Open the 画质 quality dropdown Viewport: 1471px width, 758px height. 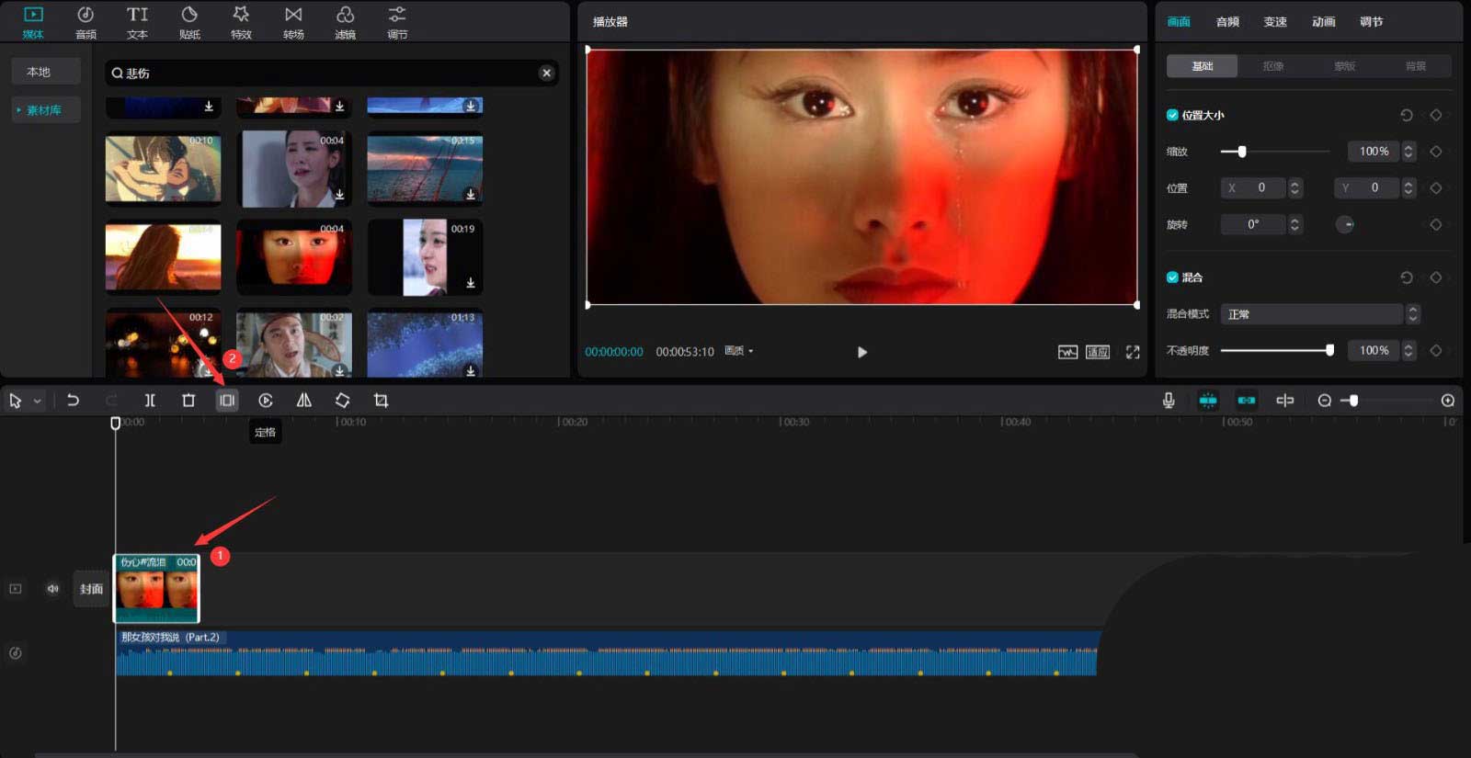738,351
